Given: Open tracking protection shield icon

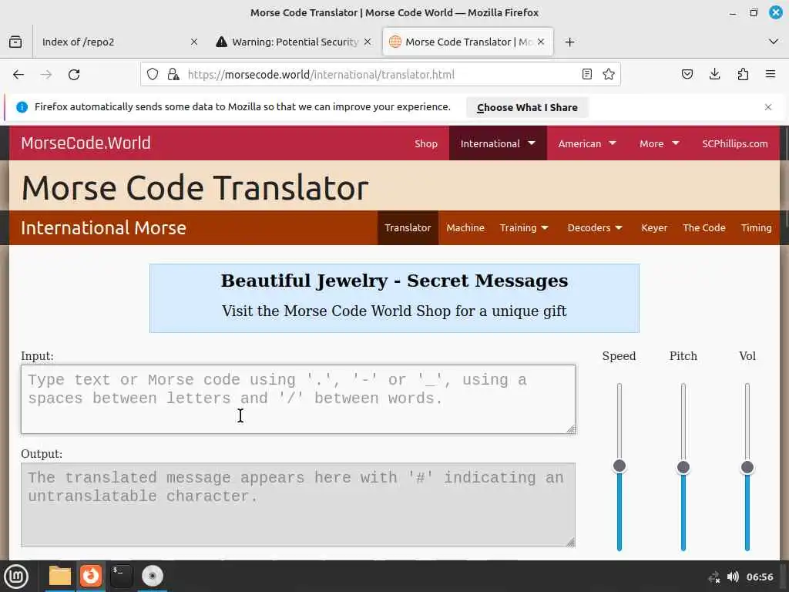Looking at the screenshot, I should click(153, 75).
